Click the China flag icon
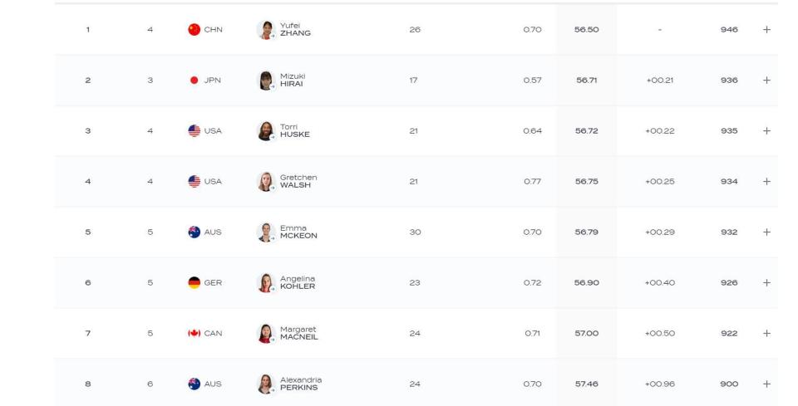 point(194,29)
